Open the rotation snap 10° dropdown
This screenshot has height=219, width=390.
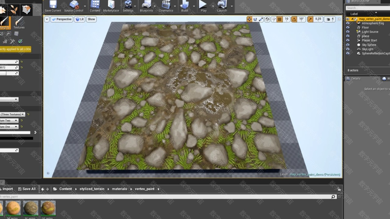tap(301, 19)
